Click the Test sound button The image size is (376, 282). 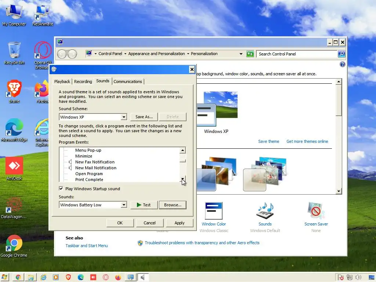click(144, 205)
